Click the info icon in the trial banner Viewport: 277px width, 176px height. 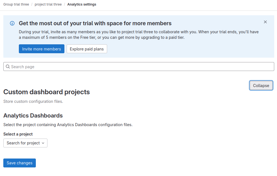click(12, 23)
